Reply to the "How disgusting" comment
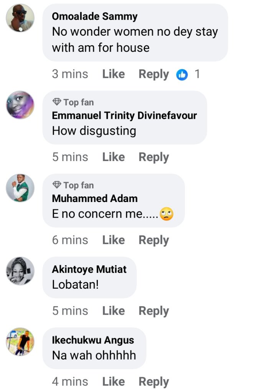 coord(153,157)
